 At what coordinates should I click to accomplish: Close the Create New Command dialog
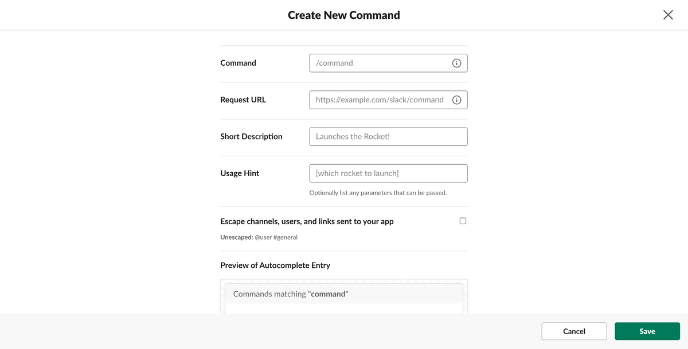[668, 15]
